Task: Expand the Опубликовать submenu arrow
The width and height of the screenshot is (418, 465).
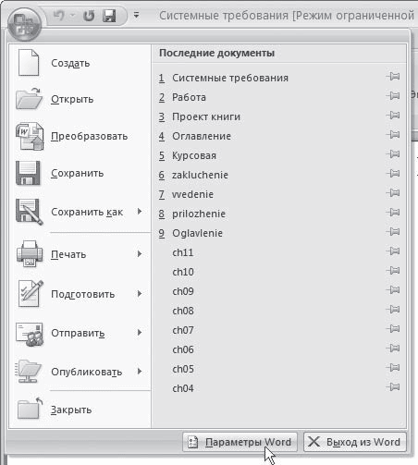Action: point(140,372)
